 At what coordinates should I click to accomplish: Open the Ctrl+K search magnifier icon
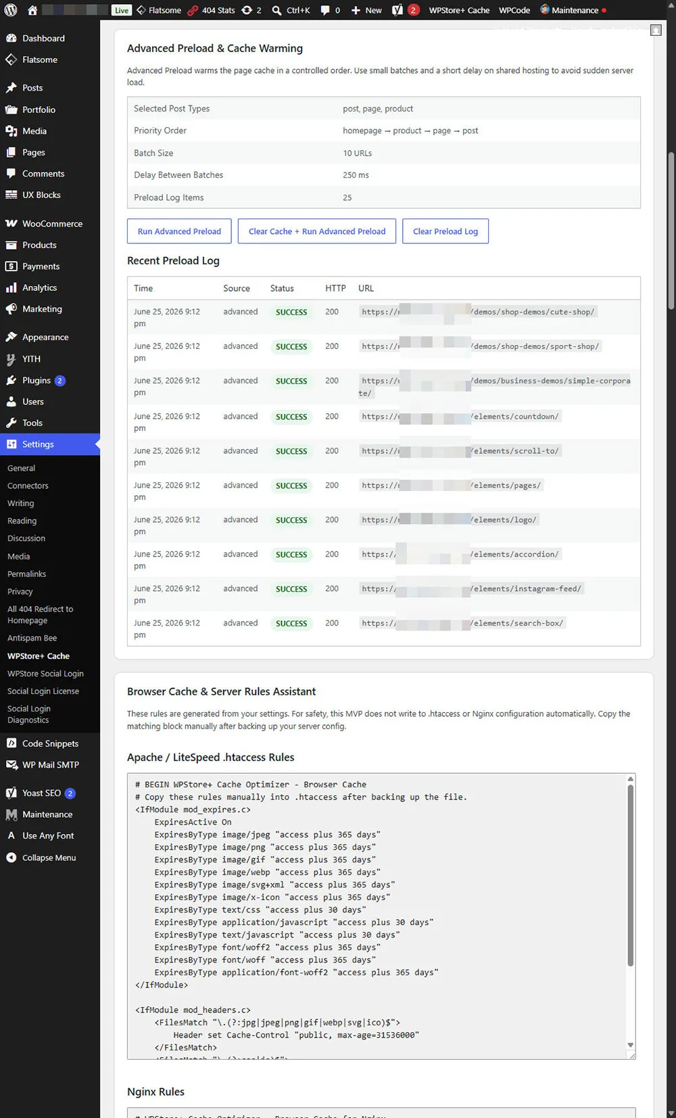click(276, 10)
